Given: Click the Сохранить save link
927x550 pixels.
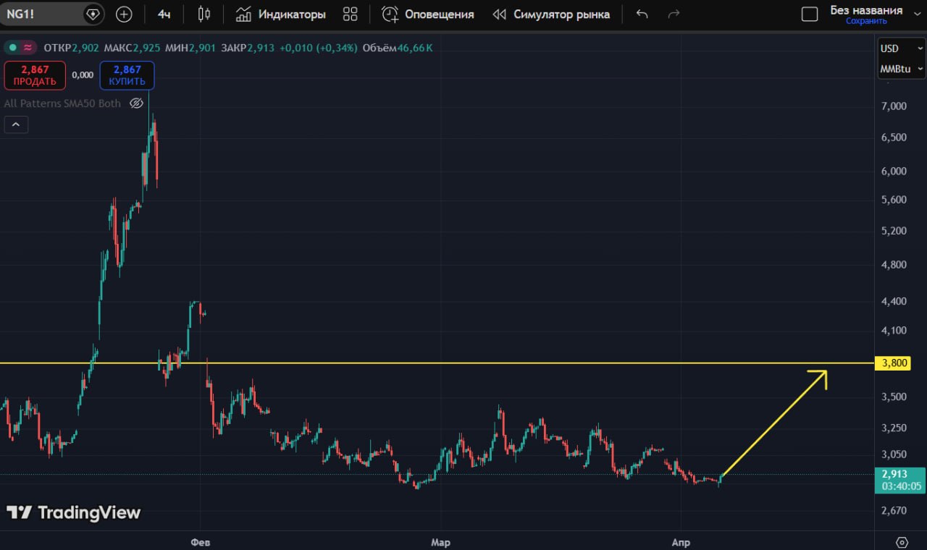Looking at the screenshot, I should tap(866, 21).
